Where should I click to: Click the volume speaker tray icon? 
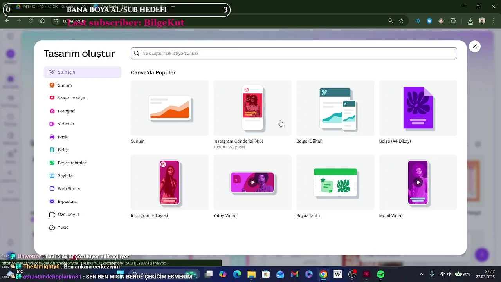pyautogui.click(x=449, y=274)
